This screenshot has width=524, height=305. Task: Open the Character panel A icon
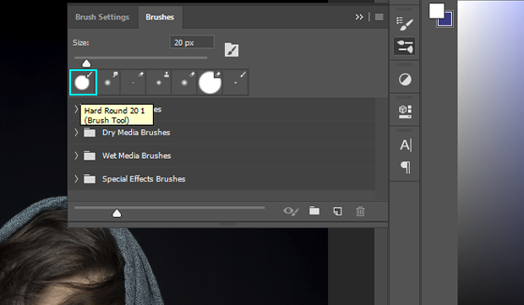tap(406, 145)
